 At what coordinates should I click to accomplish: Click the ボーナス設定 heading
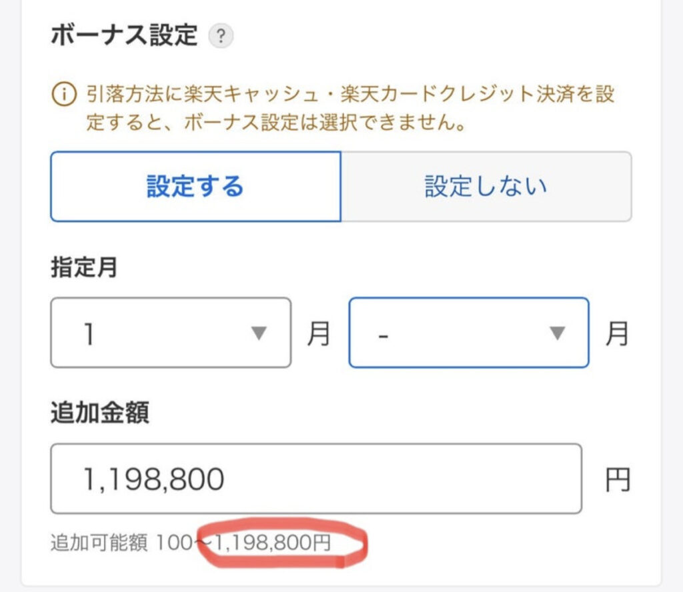point(124,35)
